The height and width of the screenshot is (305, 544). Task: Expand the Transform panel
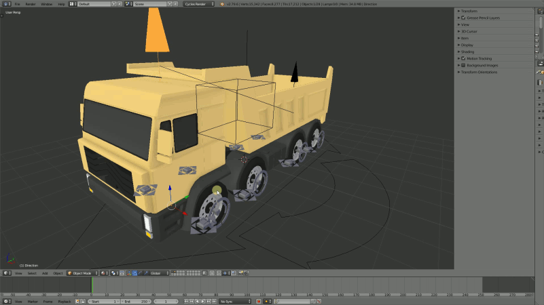pyautogui.click(x=469, y=11)
